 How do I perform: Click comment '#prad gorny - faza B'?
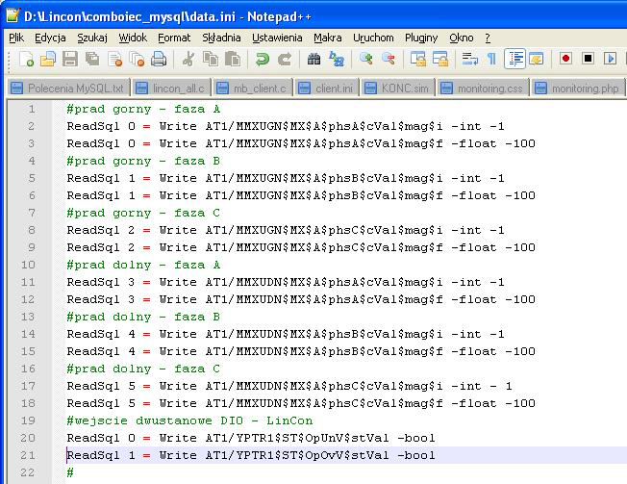click(143, 161)
